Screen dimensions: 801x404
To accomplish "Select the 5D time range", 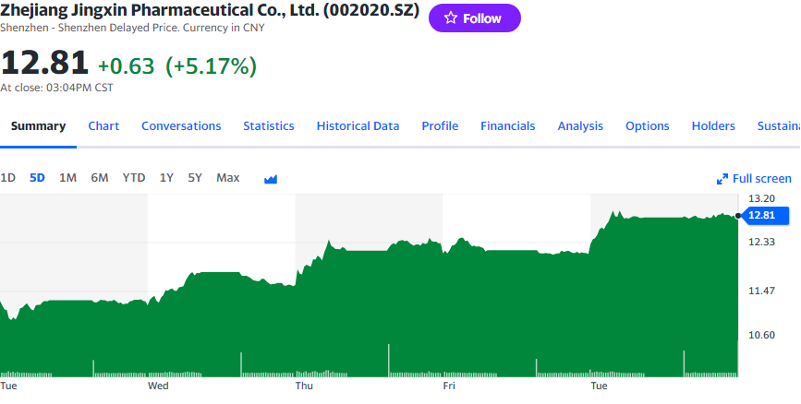I will [37, 178].
